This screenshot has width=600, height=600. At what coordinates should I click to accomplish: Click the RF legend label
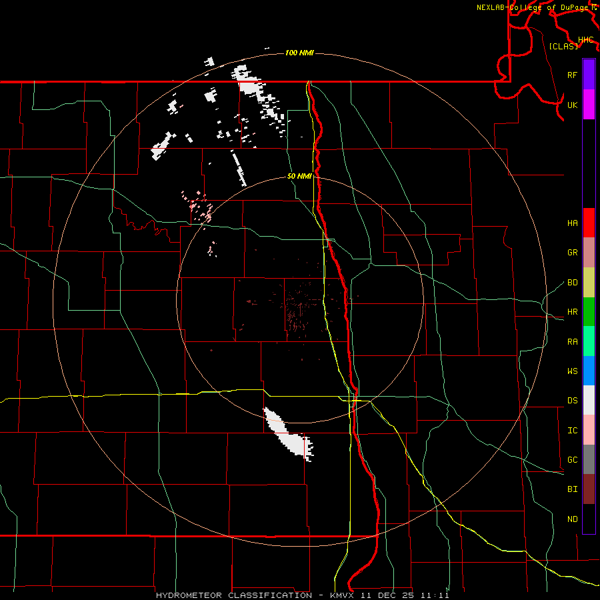point(572,75)
